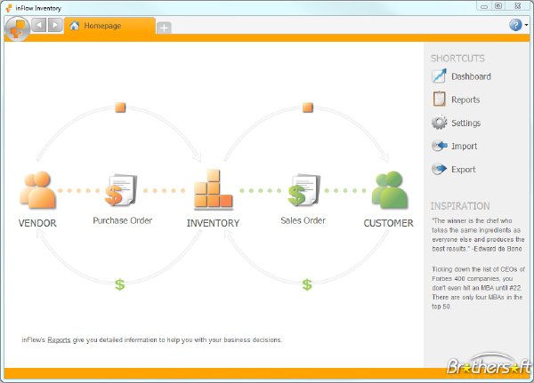534x383 pixels.
Task: Maximize the inFlow Inventory window
Action: pyautogui.click(x=498, y=6)
